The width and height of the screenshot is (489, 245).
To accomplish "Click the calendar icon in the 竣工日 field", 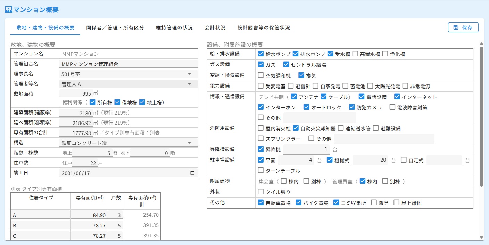I will [193, 173].
